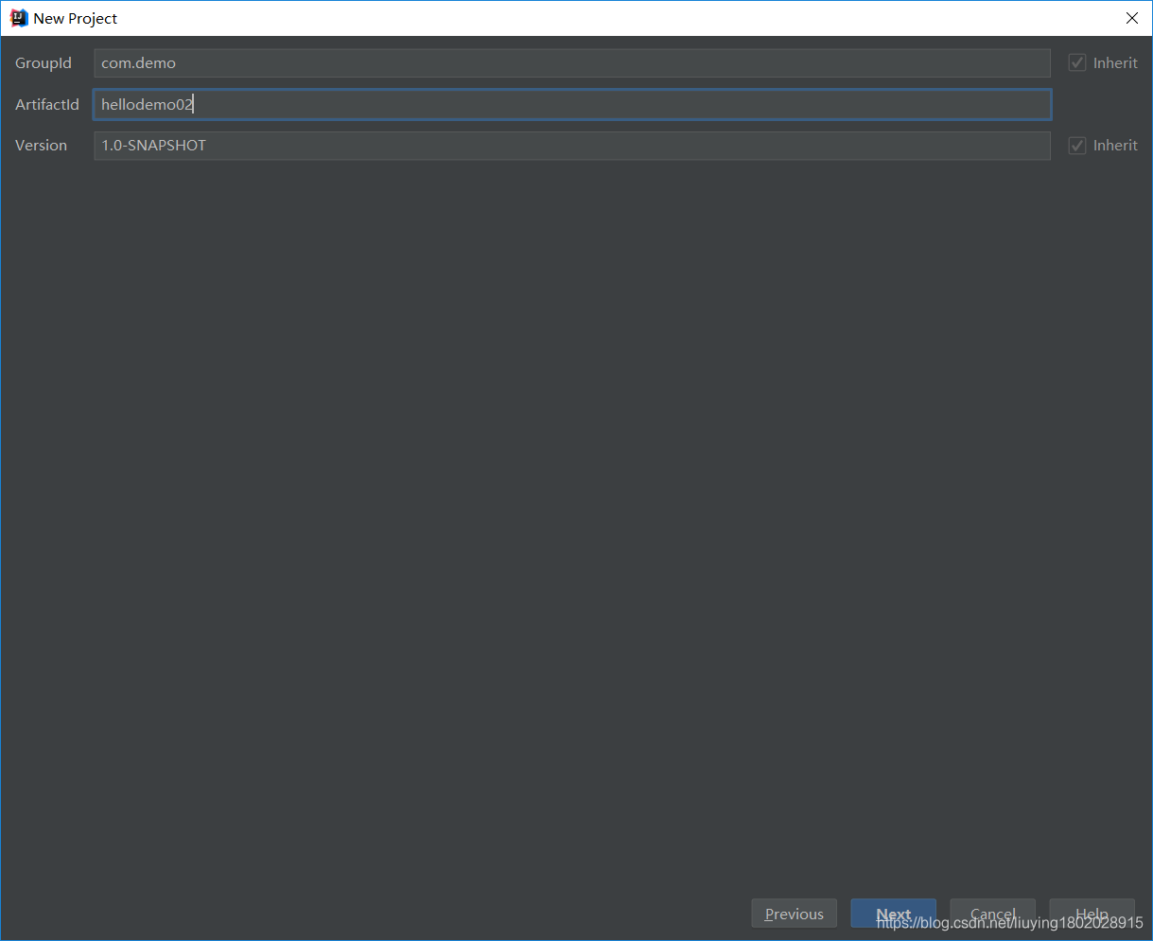Screen dimensions: 1153x941
Task: Close the New Project window
Action: [x=1131, y=18]
